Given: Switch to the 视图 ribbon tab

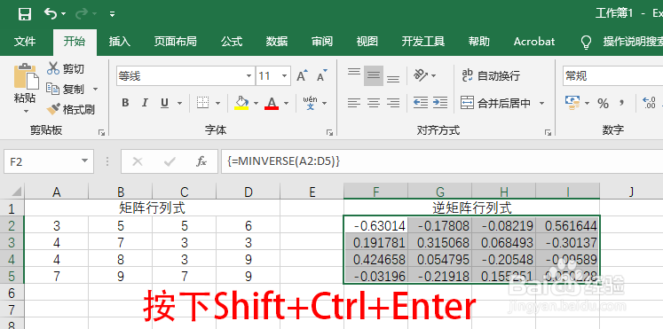Looking at the screenshot, I should [x=367, y=41].
